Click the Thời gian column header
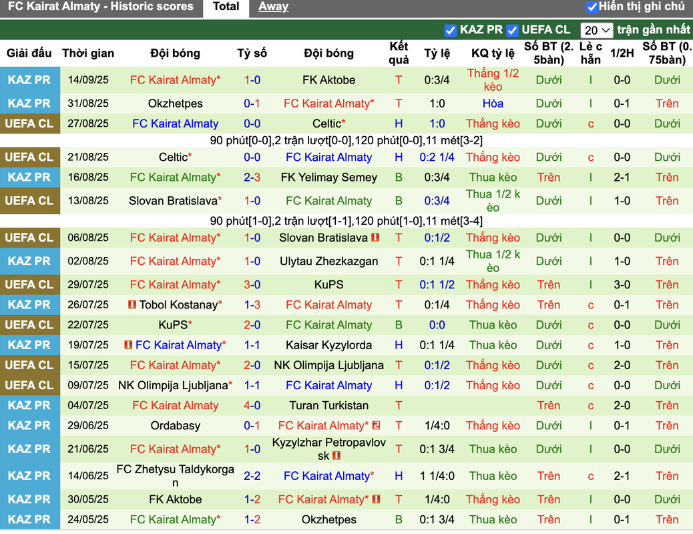The height and width of the screenshot is (534, 693). 88,53
